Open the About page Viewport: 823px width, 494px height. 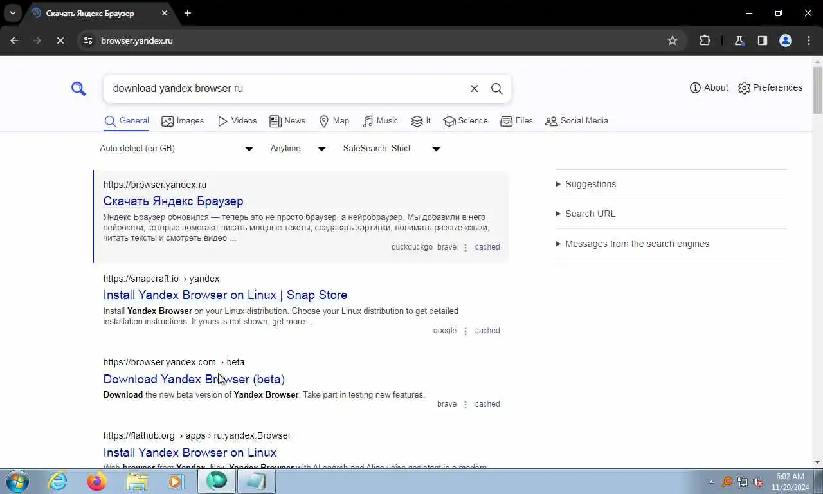(709, 87)
